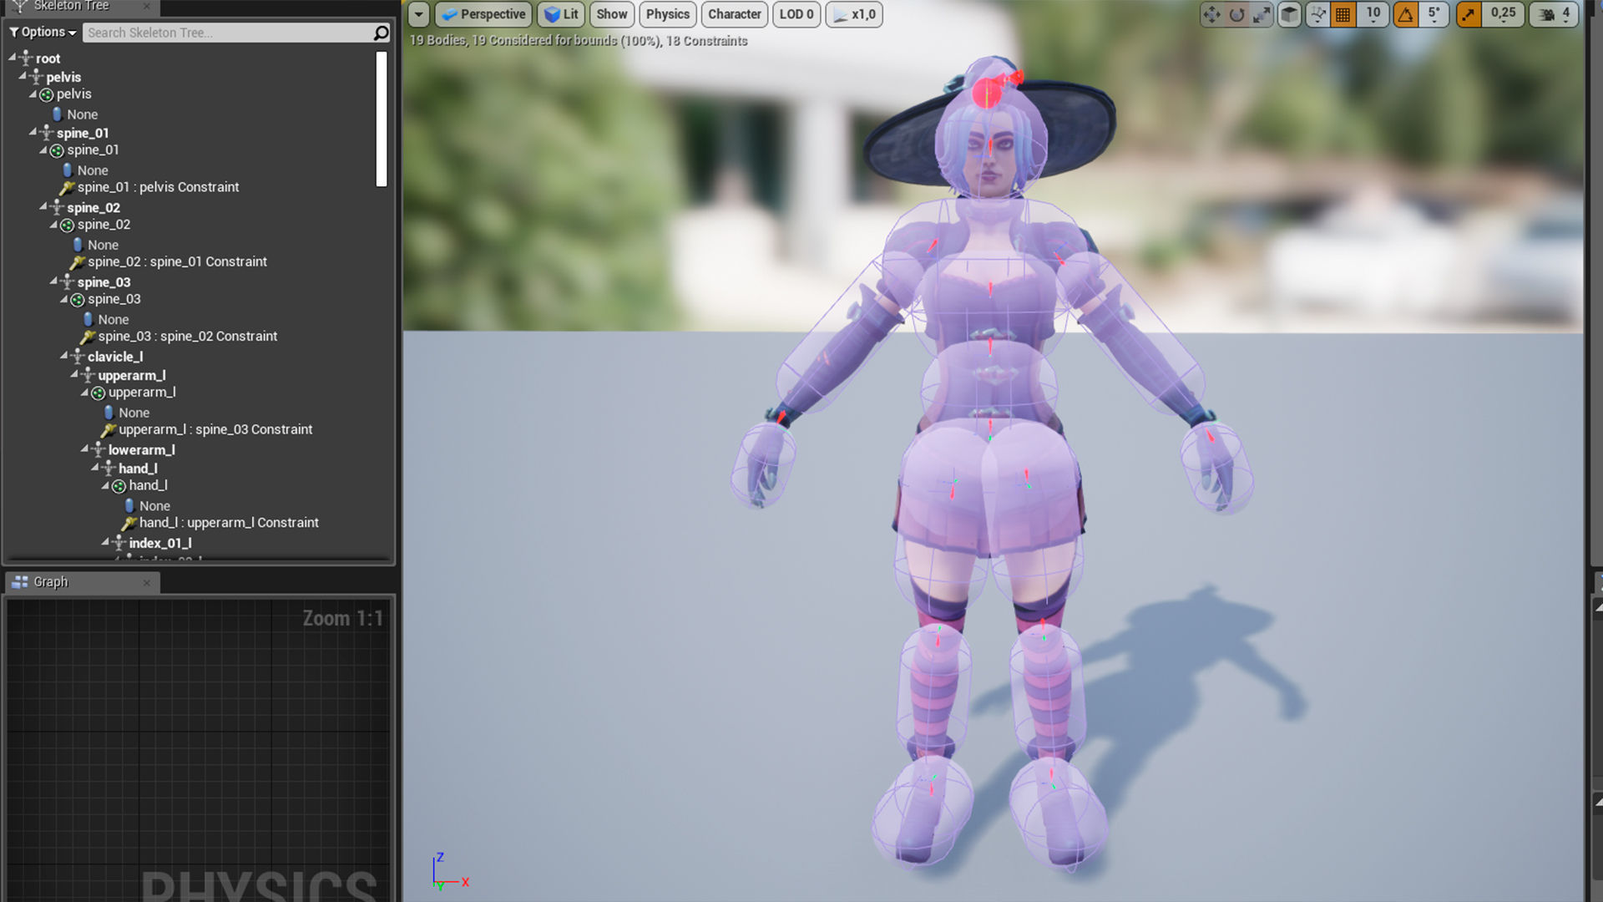Switch to the Graph tab
This screenshot has width=1603, height=902.
click(51, 582)
